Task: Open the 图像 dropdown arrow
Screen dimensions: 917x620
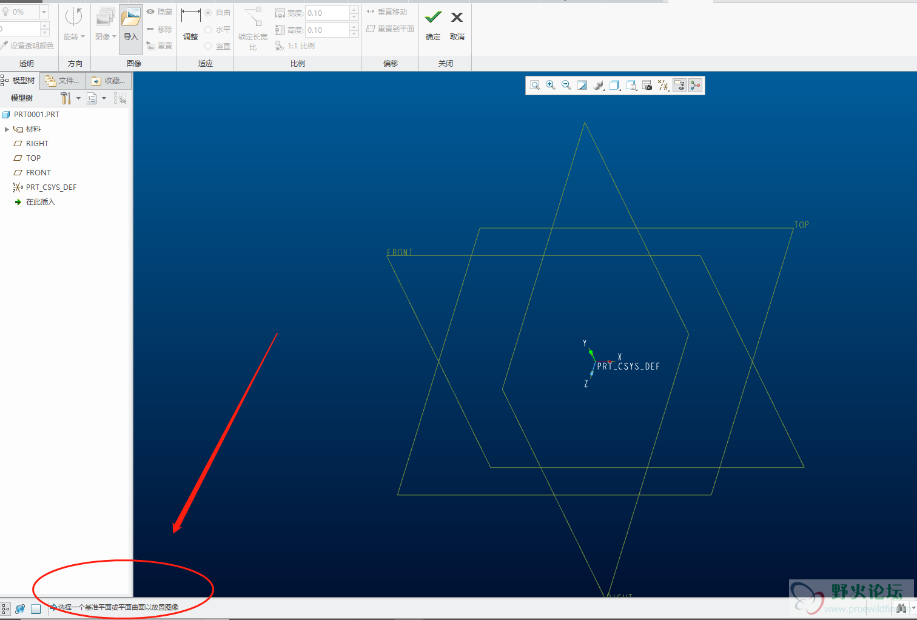Action: [x=114, y=36]
